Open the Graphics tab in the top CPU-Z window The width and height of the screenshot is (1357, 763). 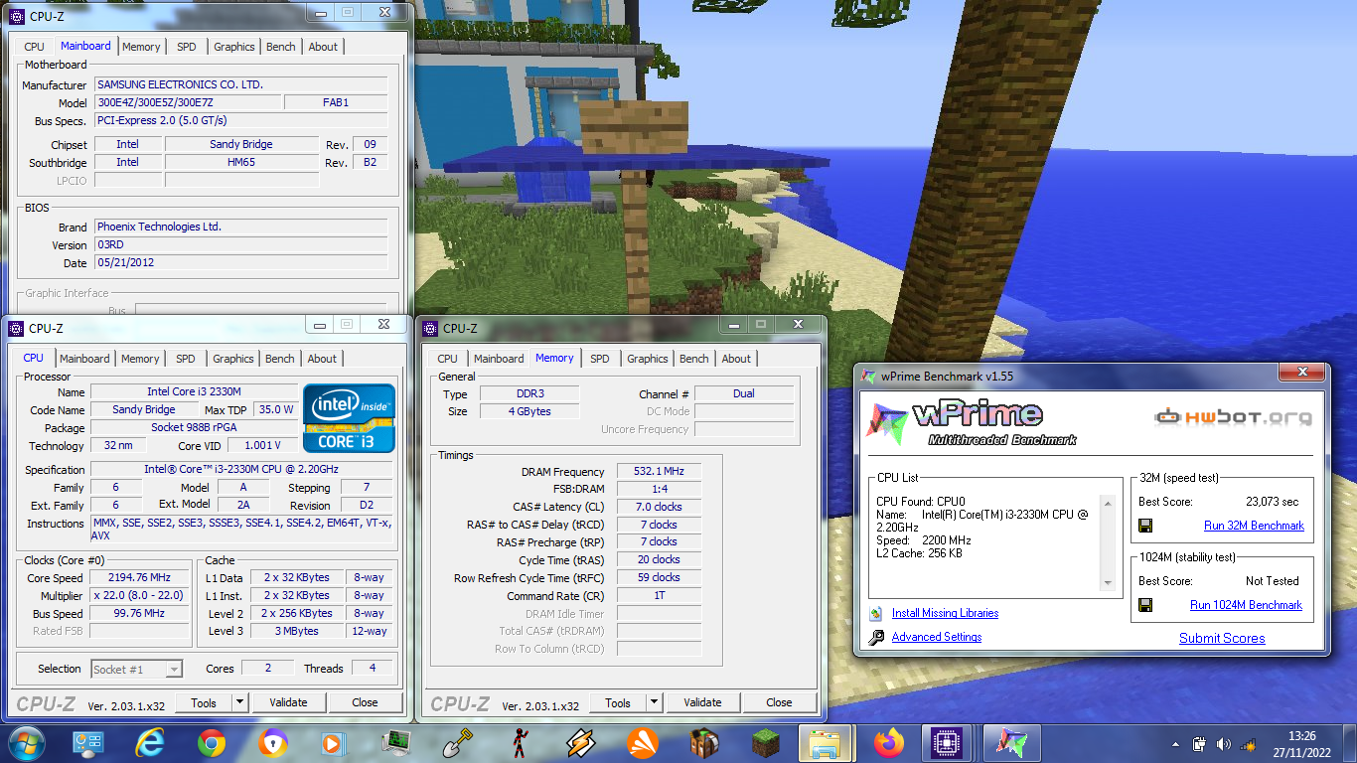click(x=234, y=47)
